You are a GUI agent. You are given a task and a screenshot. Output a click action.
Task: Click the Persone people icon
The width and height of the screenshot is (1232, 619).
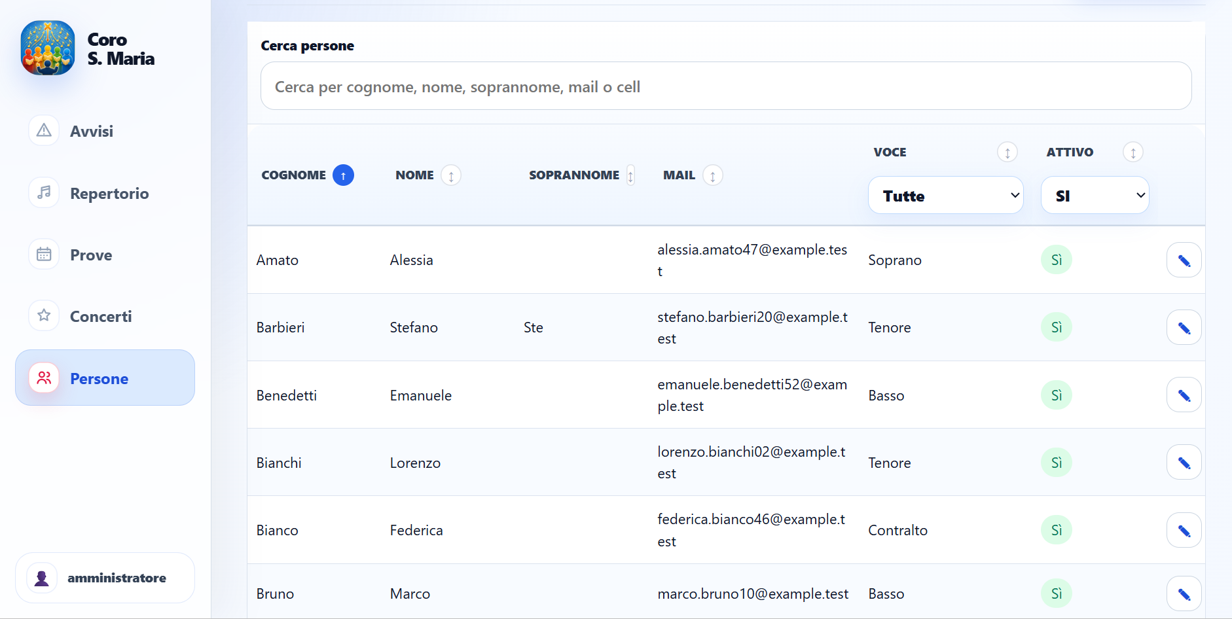(44, 378)
